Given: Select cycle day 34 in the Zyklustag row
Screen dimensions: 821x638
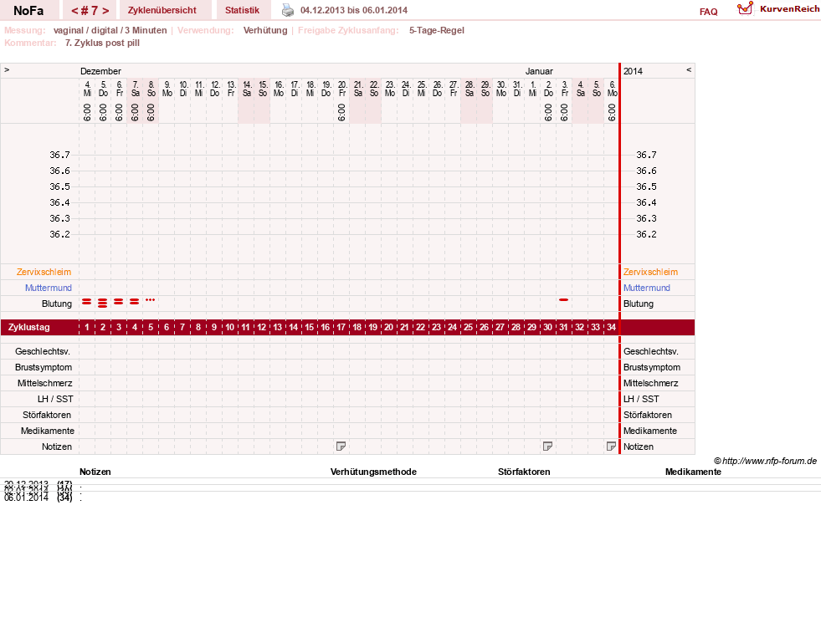Looking at the screenshot, I should pos(611,328).
